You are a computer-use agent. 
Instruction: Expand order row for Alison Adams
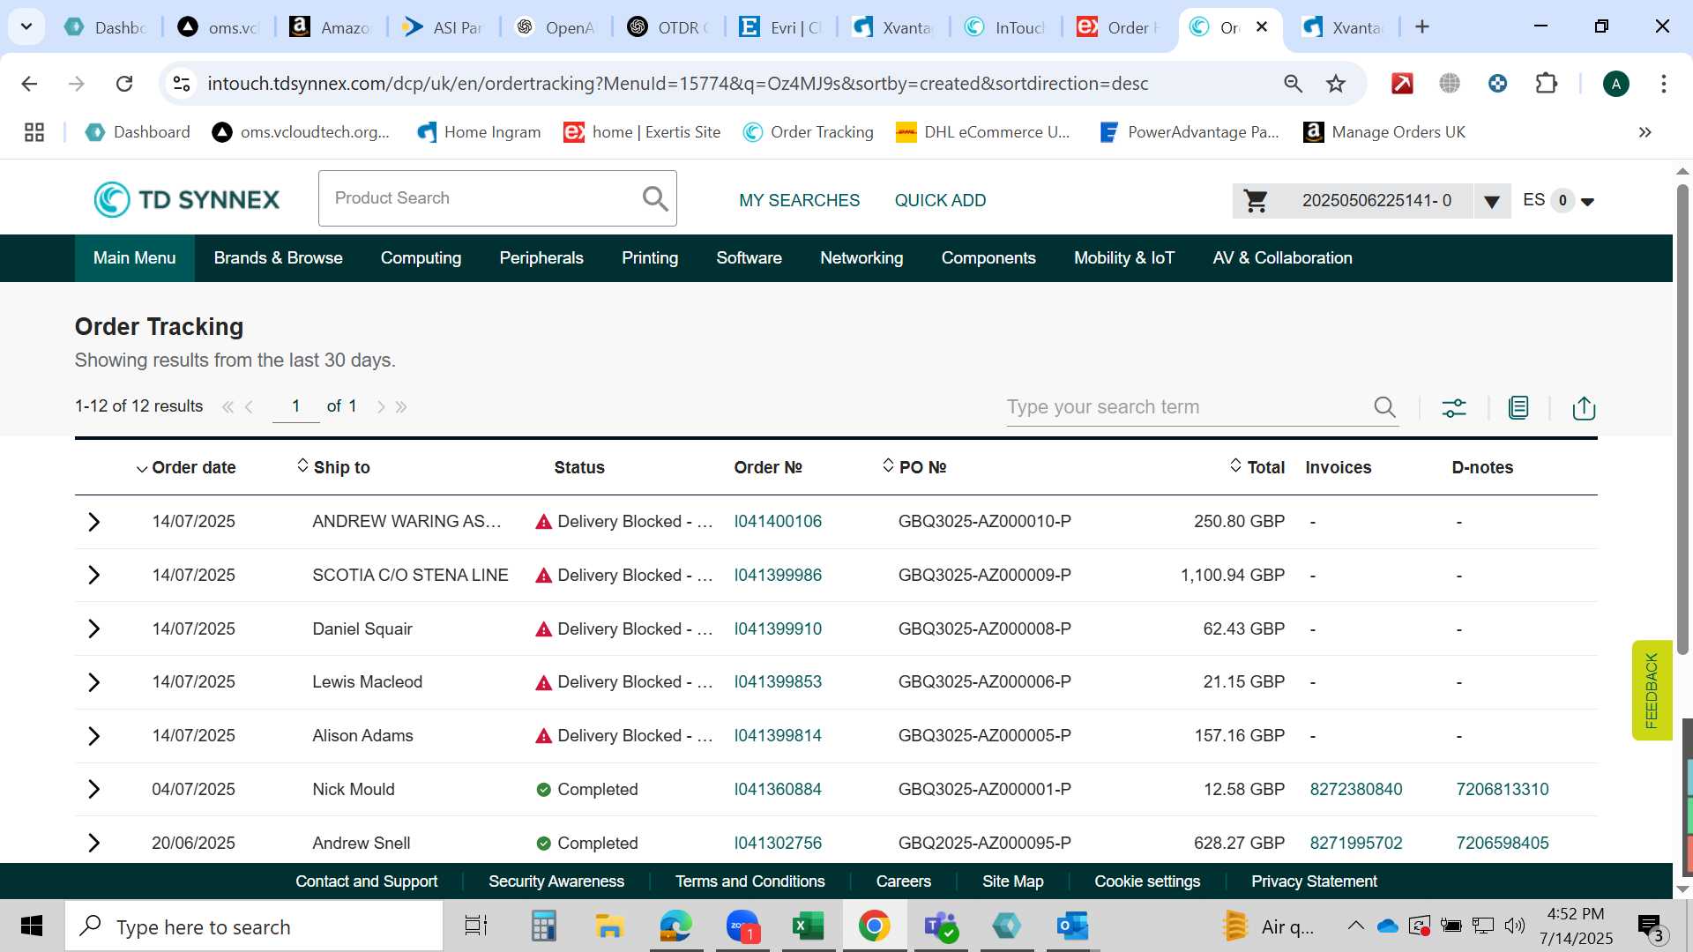click(x=94, y=736)
